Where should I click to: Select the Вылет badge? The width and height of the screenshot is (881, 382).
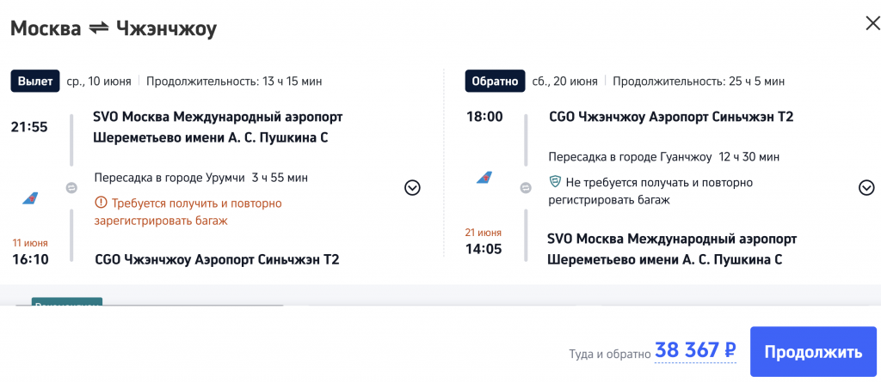35,82
